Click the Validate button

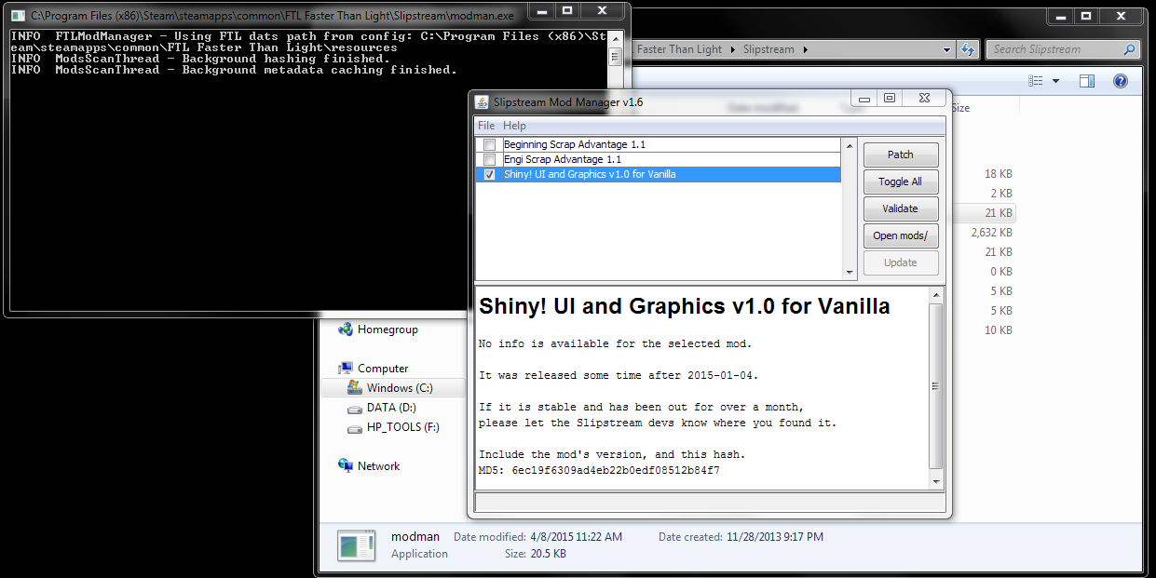[x=900, y=208]
